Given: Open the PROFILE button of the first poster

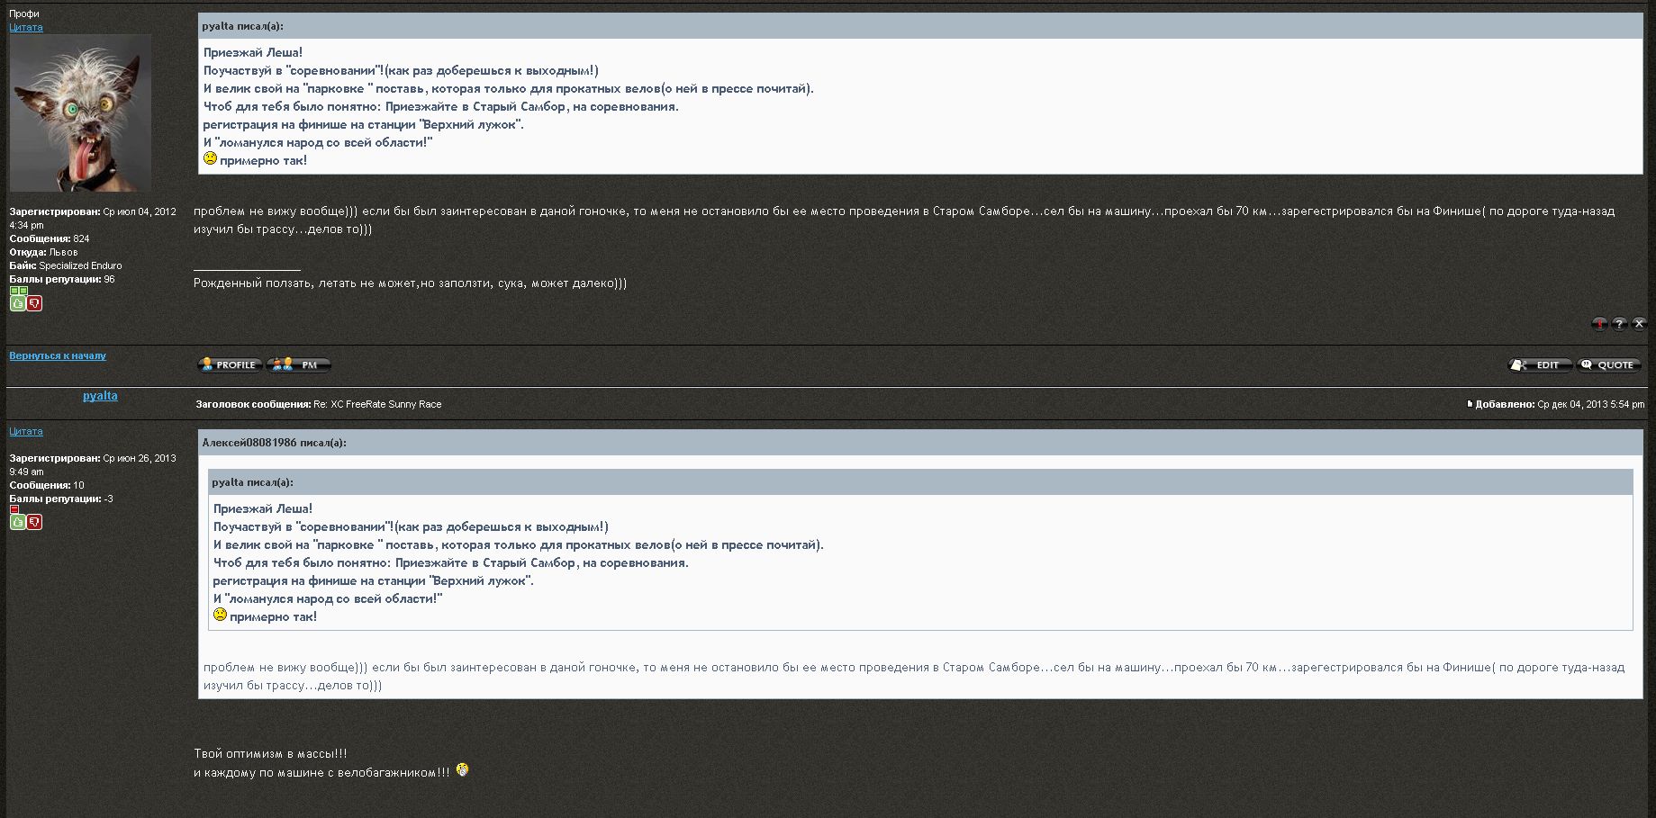Looking at the screenshot, I should [x=230, y=364].
